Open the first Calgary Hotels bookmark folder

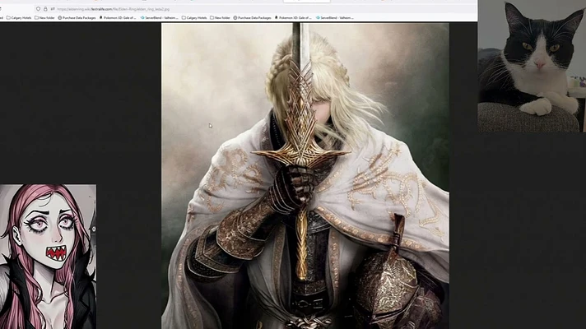[x=19, y=17]
